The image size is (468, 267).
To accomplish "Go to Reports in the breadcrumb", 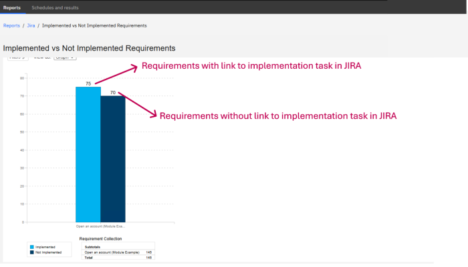I will coord(11,25).
